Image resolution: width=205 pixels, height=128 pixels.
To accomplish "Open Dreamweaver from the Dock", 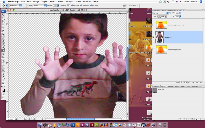I will 96,125.
